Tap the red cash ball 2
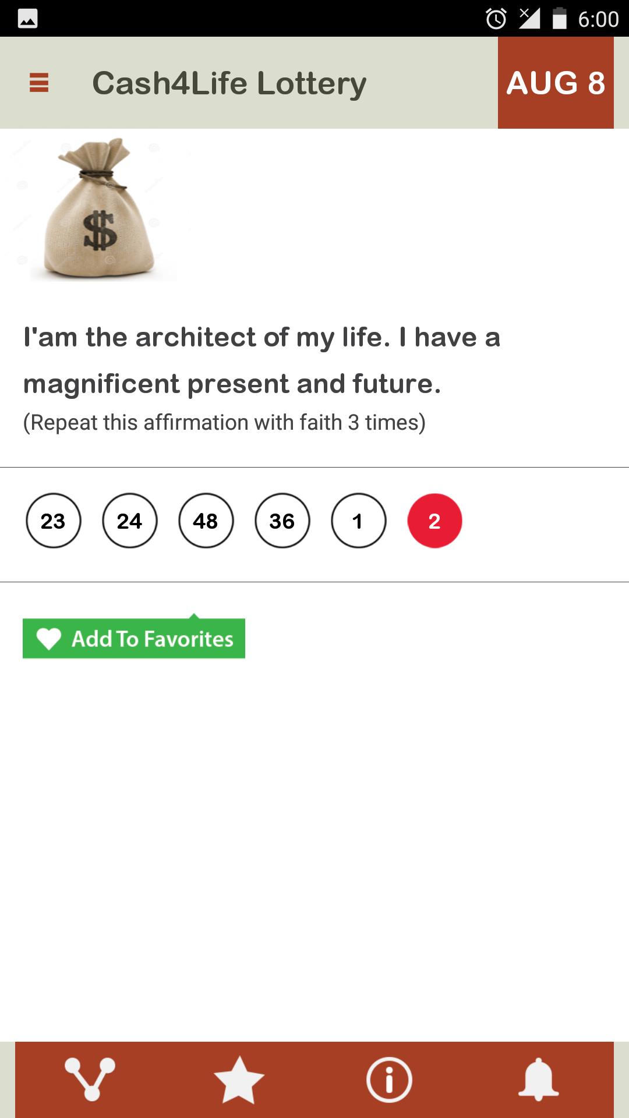 point(435,521)
